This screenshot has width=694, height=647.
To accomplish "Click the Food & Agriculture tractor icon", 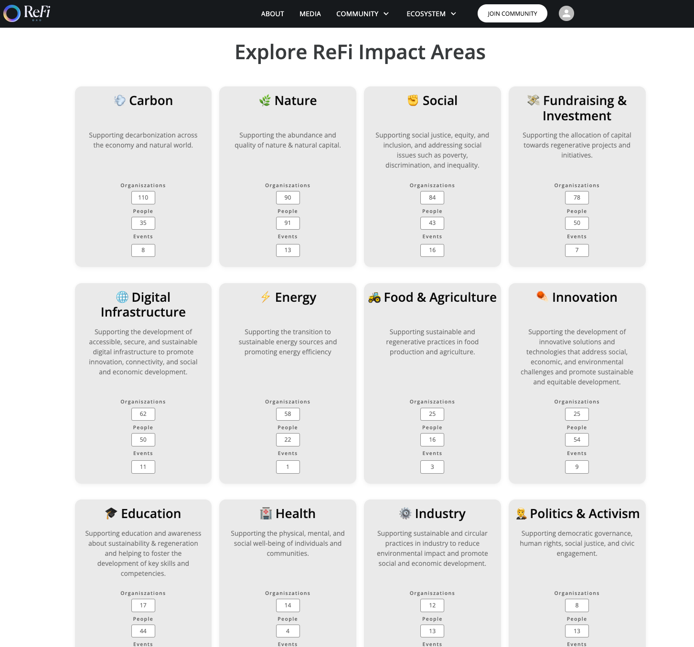I will coord(374,297).
